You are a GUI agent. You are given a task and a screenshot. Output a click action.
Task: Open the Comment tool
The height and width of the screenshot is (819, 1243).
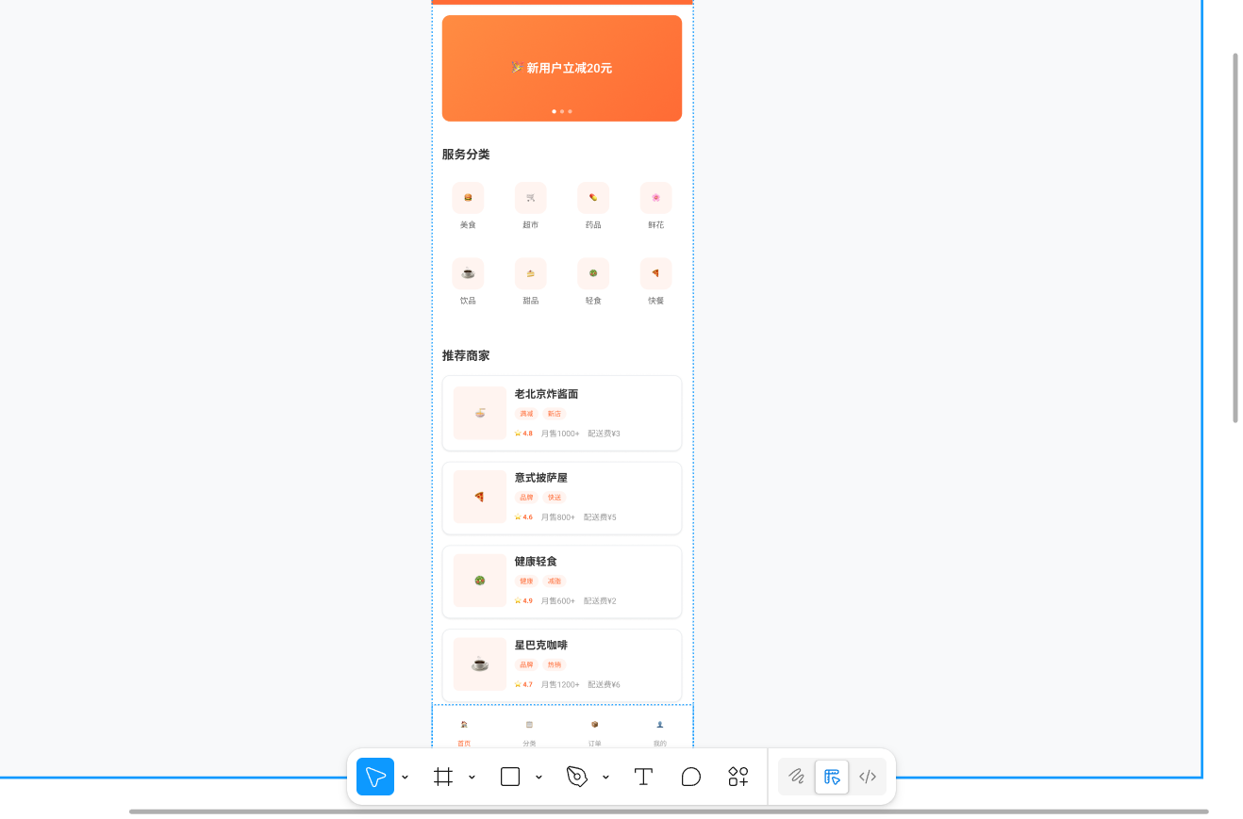pyautogui.click(x=691, y=777)
